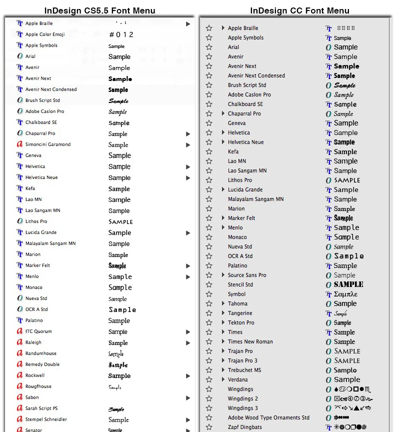The height and width of the screenshot is (432, 396).
Task: Click the OpenType icon next to Trajan Pro 3 sample
Action: pyautogui.click(x=328, y=360)
